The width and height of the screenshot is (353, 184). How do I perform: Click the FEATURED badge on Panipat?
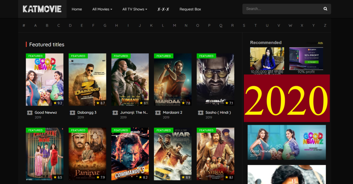[78, 130]
